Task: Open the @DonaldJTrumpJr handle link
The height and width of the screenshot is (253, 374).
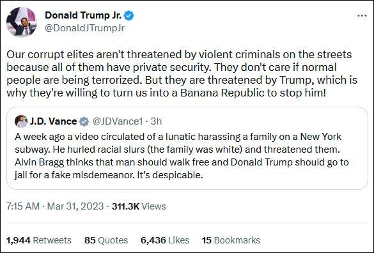Action: (x=84, y=28)
